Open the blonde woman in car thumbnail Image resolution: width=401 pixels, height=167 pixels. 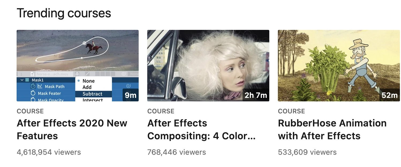point(208,66)
